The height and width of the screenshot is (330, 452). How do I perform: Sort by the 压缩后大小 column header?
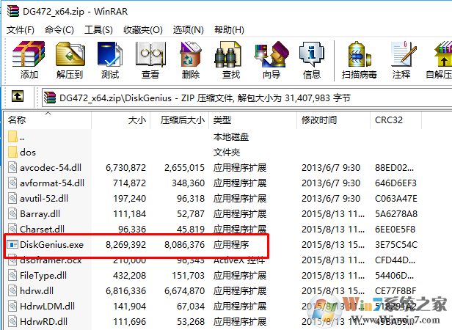(x=179, y=120)
